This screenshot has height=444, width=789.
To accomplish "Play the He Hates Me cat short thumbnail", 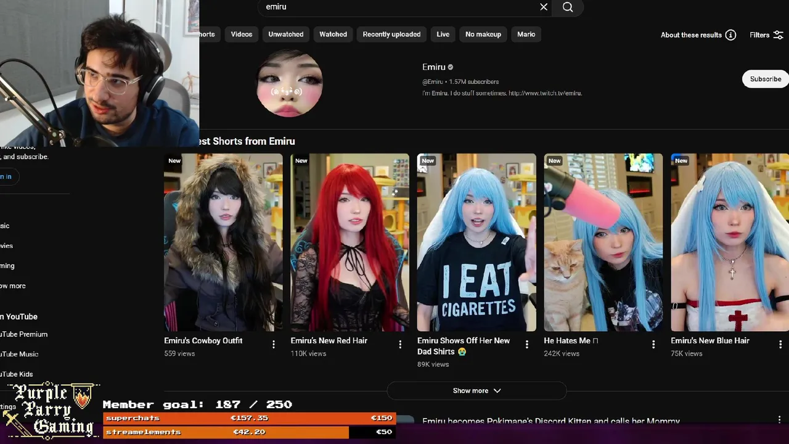I will pos(603,242).
